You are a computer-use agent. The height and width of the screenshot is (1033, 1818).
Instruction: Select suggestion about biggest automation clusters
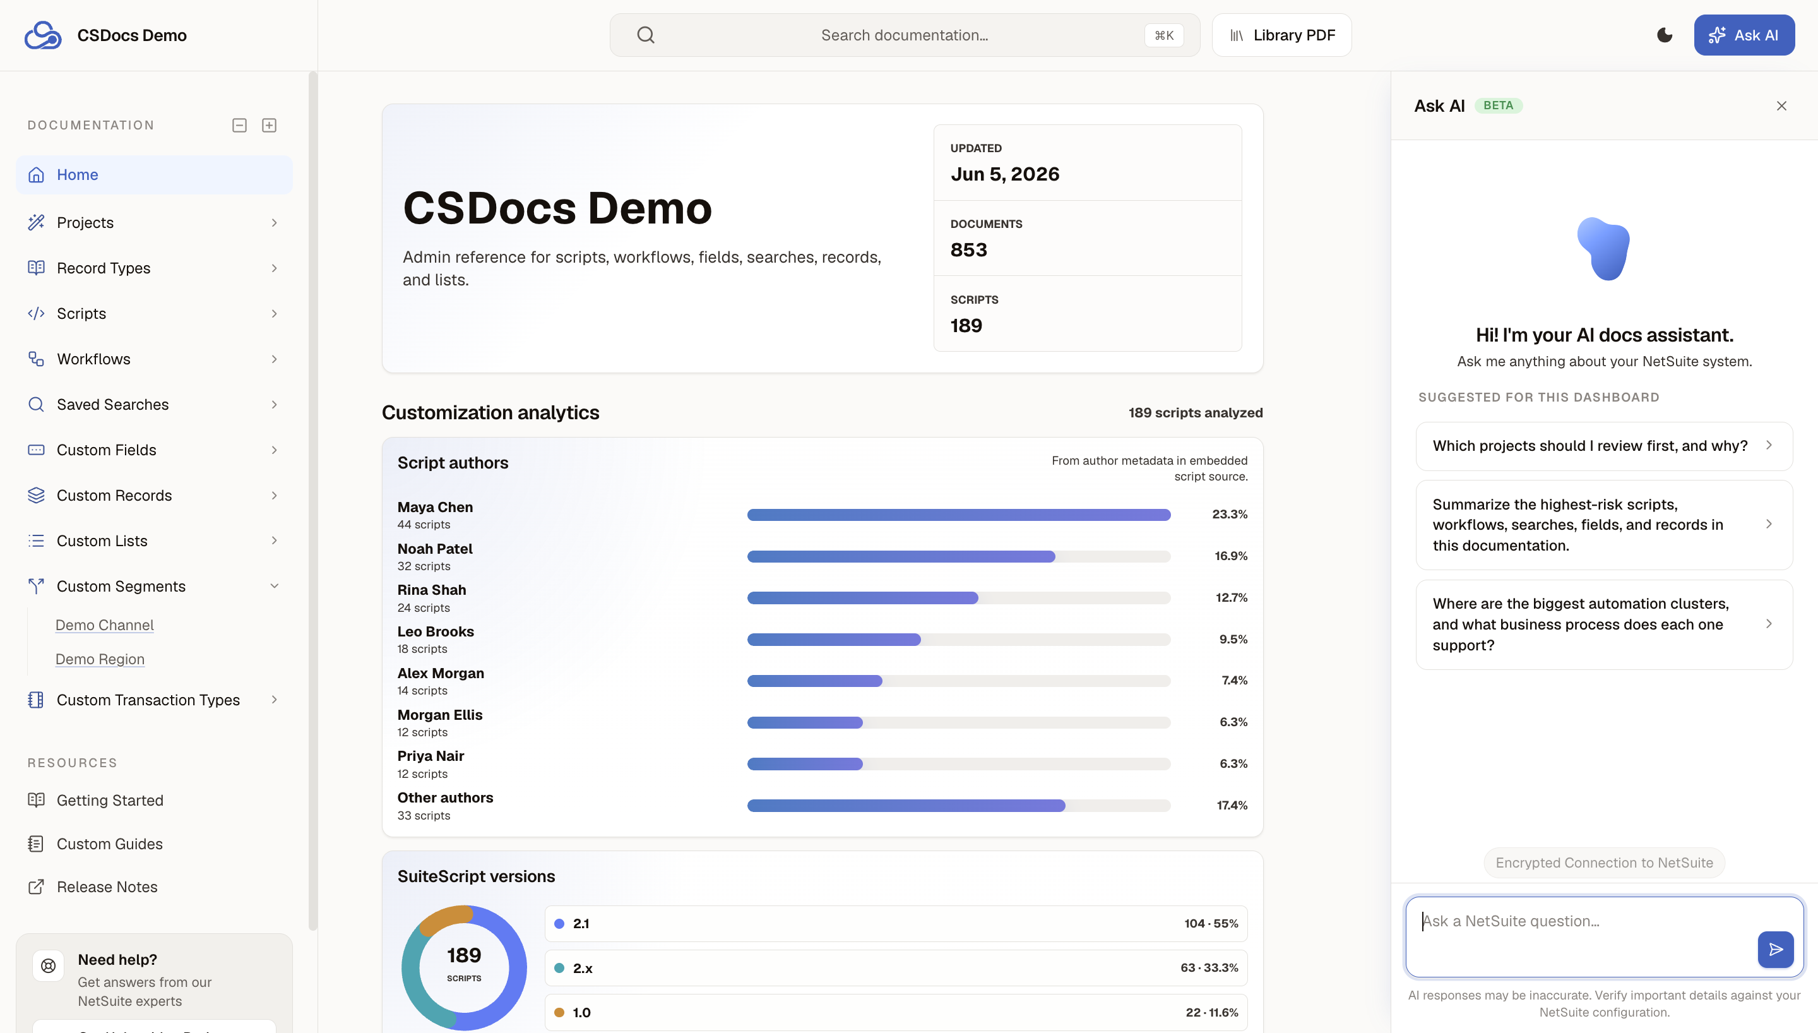pos(1604,624)
